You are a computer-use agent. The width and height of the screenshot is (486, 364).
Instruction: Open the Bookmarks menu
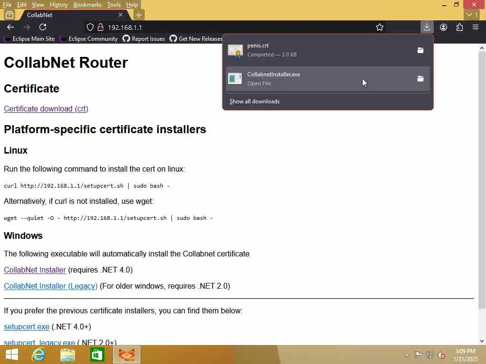click(87, 5)
